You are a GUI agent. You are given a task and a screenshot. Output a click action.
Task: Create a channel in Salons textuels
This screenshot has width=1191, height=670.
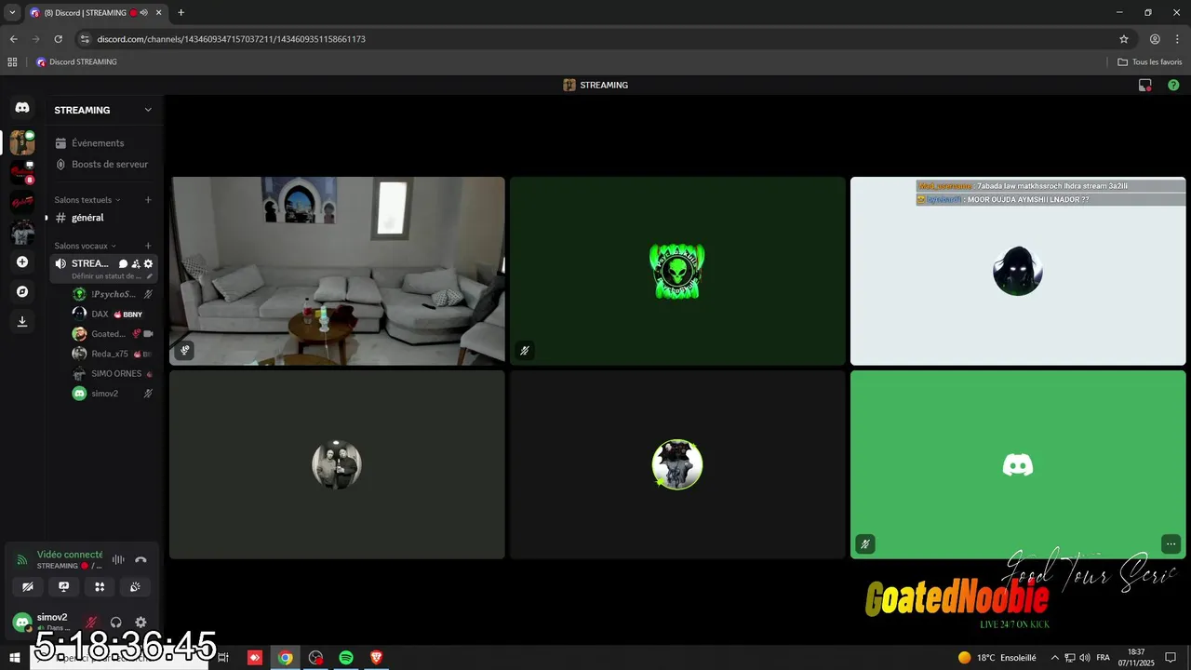tap(148, 200)
